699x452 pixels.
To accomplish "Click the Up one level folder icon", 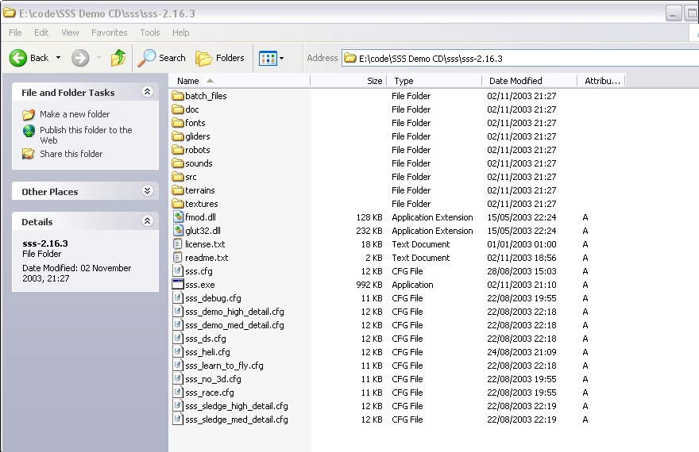I will click(118, 58).
